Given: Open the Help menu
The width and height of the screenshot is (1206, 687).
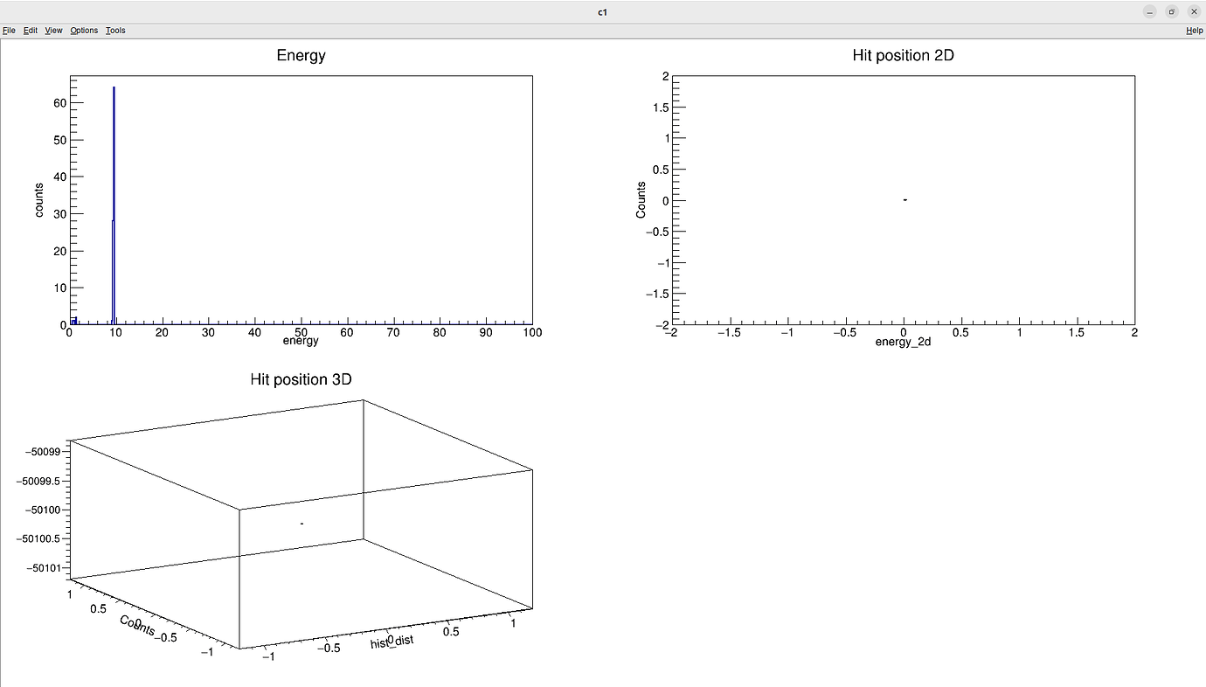Looking at the screenshot, I should click(1194, 31).
